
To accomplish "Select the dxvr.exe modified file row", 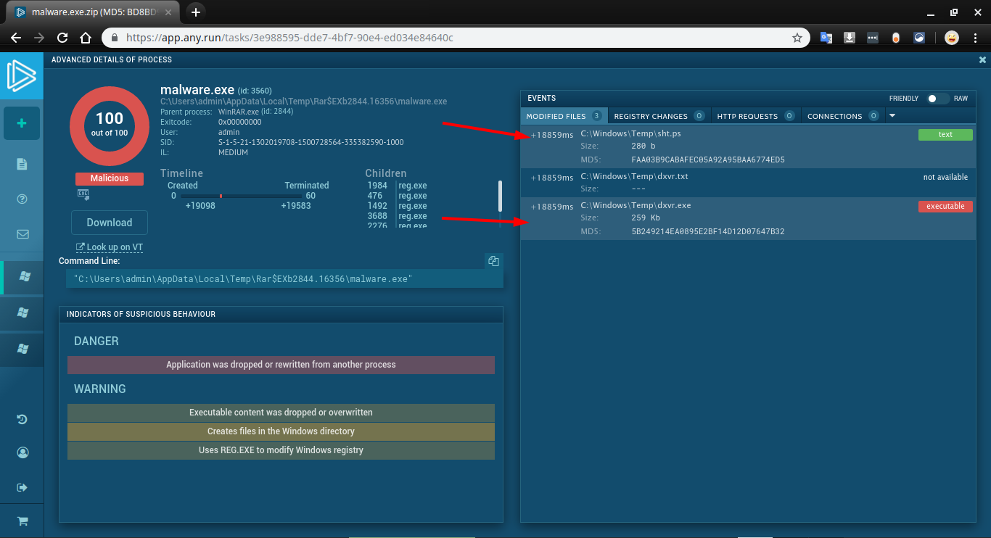I will [748, 219].
